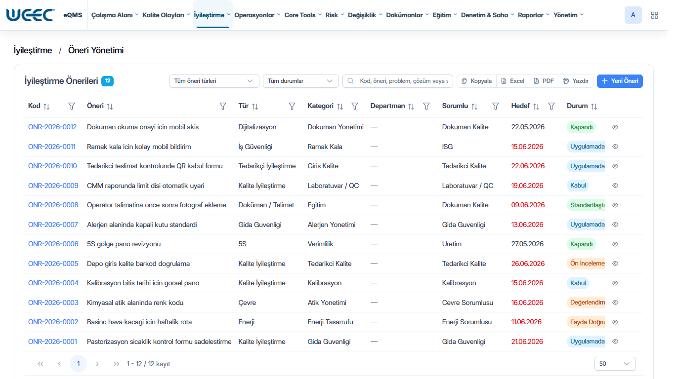This screenshot has height=379, width=675.
Task: Expand the Yönetim menu
Action: pyautogui.click(x=568, y=15)
